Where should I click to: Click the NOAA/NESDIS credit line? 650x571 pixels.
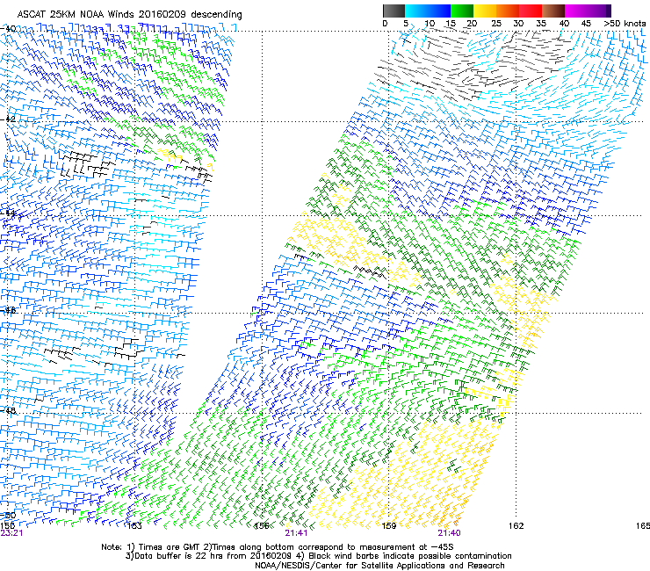379,566
